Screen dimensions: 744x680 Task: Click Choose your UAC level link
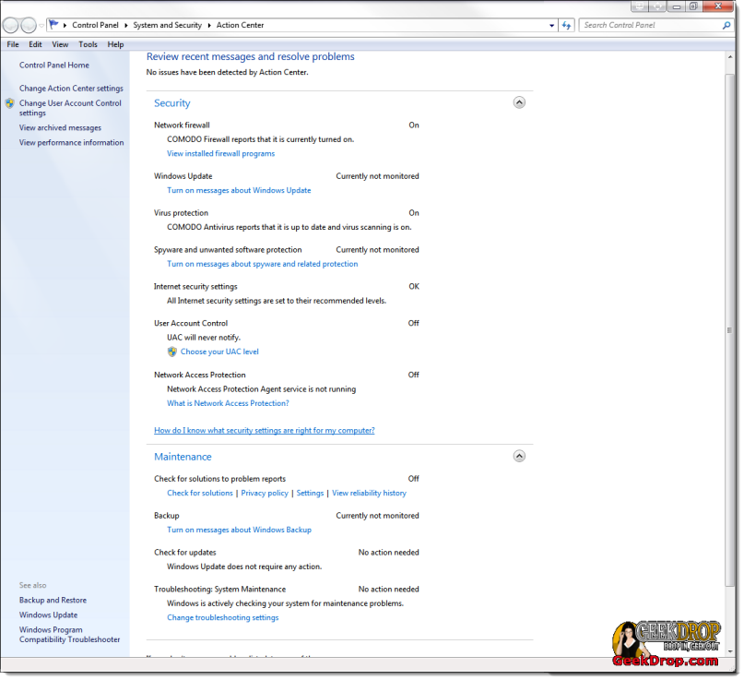pos(219,352)
